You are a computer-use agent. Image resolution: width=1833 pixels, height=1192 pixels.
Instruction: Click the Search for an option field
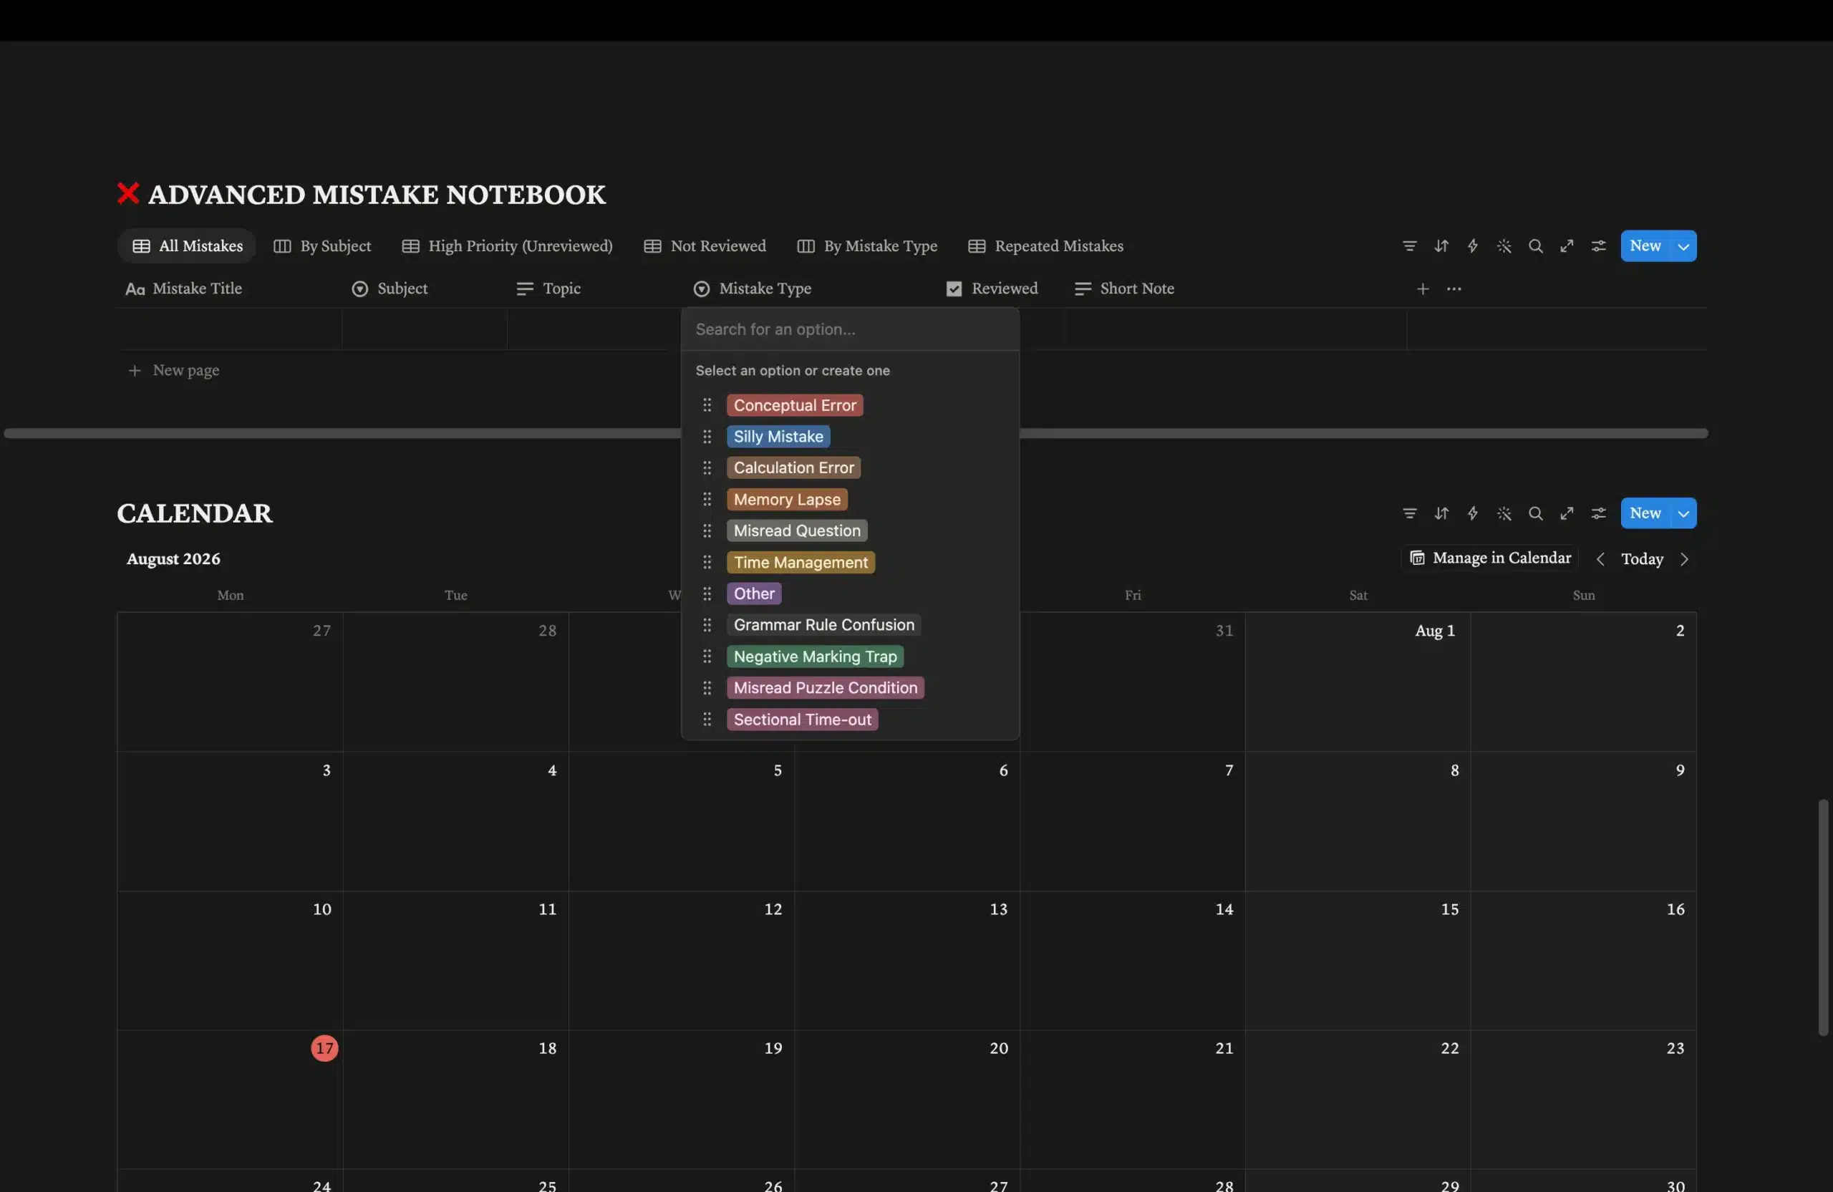[849, 329]
